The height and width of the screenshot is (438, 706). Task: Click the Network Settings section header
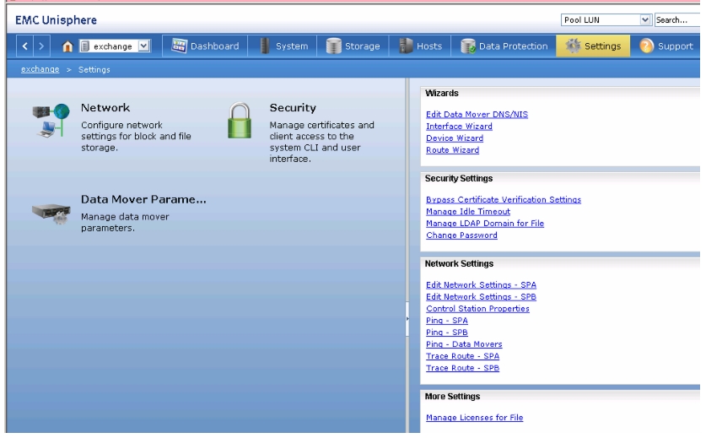459,263
